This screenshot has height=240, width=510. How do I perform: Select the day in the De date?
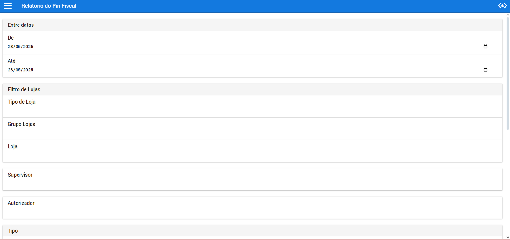click(x=11, y=47)
